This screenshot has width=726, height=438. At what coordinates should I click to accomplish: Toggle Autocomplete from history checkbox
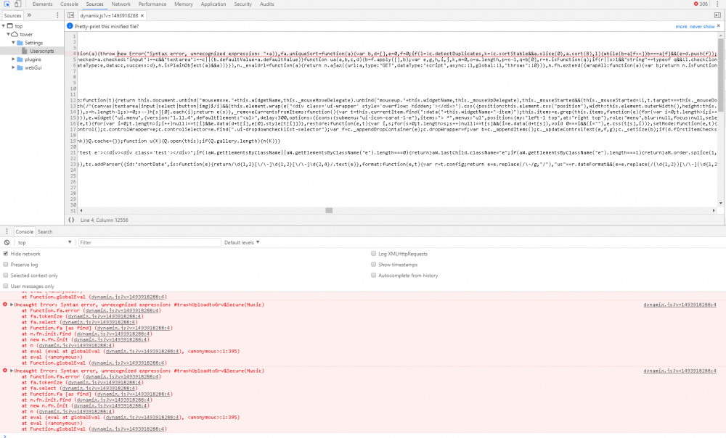point(373,275)
